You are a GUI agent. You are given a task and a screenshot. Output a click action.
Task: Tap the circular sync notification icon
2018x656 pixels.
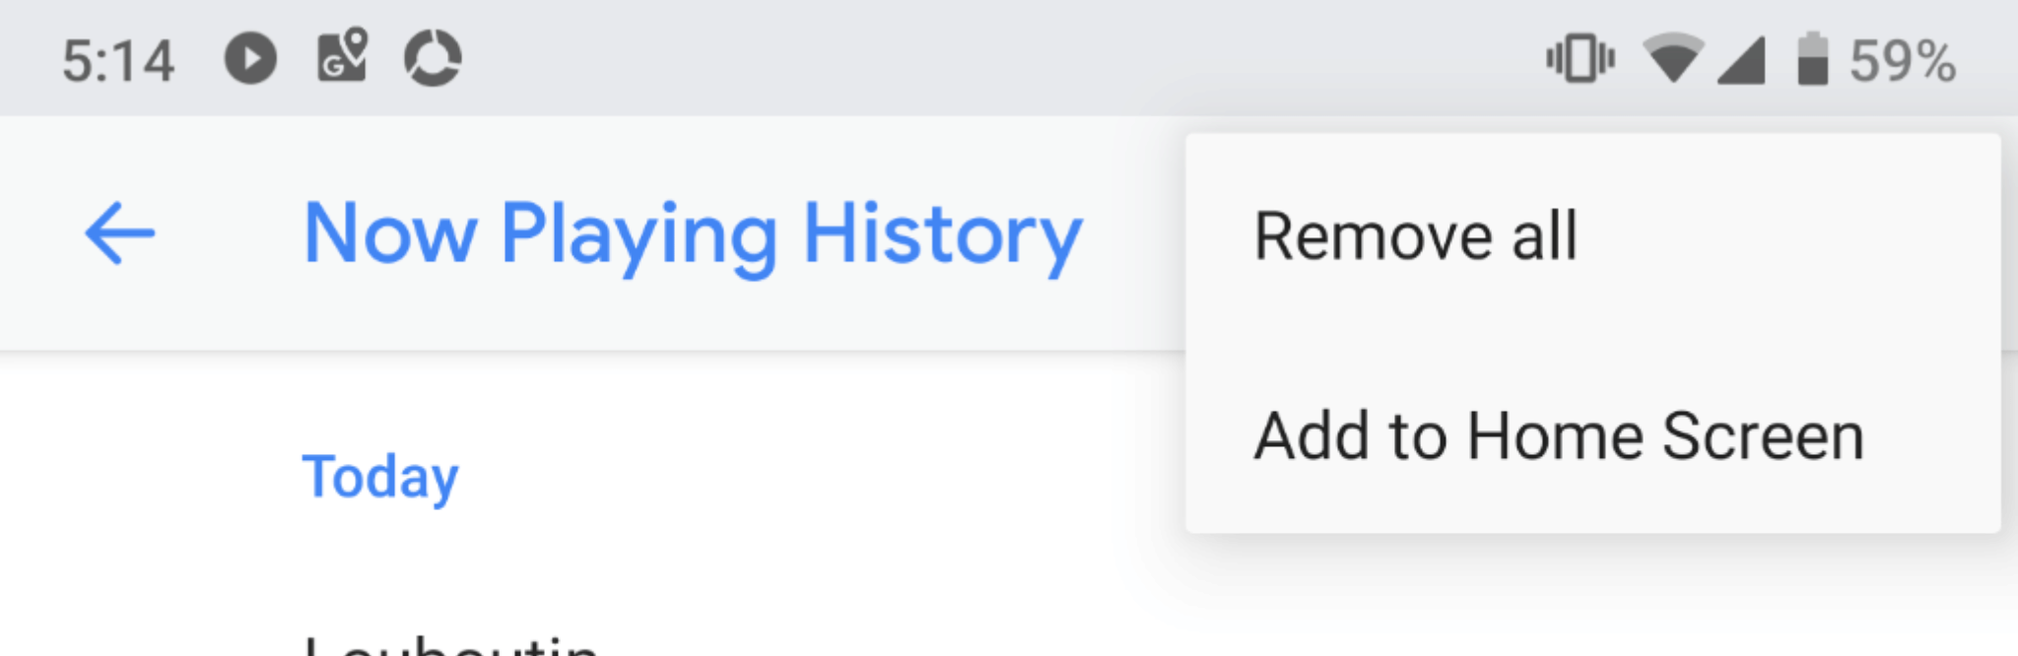click(x=433, y=58)
